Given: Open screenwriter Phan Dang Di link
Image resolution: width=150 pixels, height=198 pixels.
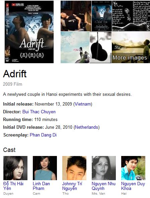Looking at the screenshot, I should [x=43, y=135].
